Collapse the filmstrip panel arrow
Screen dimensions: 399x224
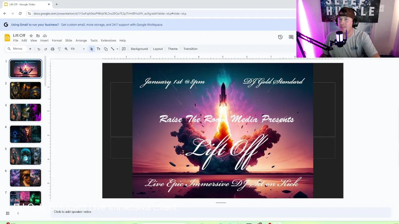click(18, 213)
